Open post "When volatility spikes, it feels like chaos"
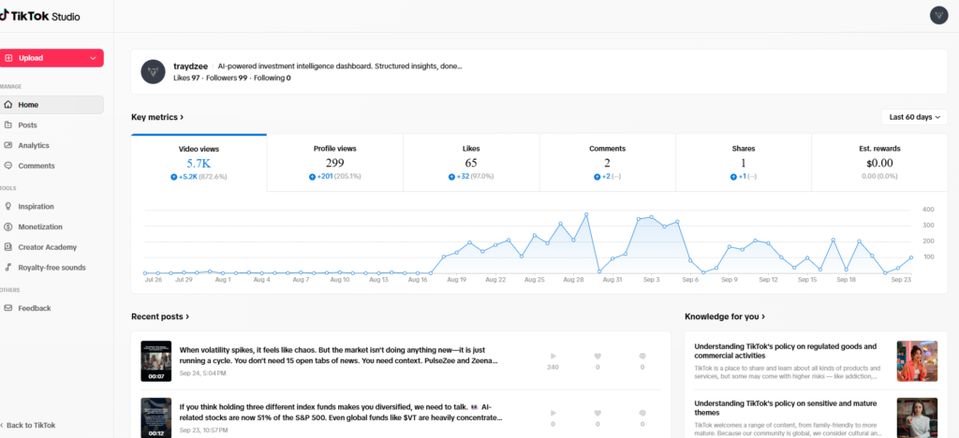 [x=338, y=355]
